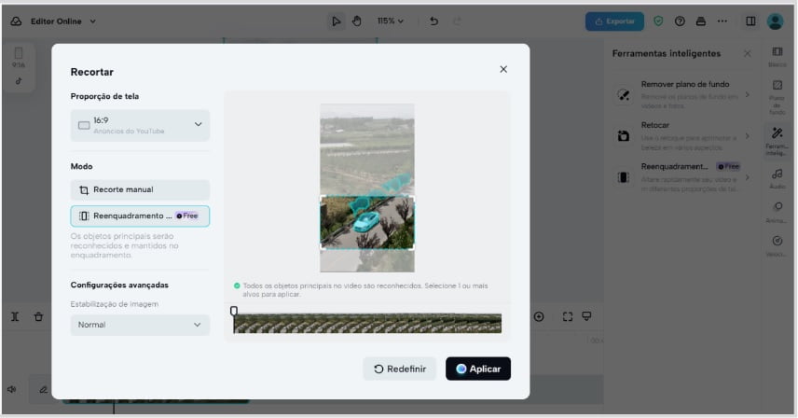The image size is (798, 418).
Task: Click the Remover plano de fundo eraser icon
Action: pos(624,94)
